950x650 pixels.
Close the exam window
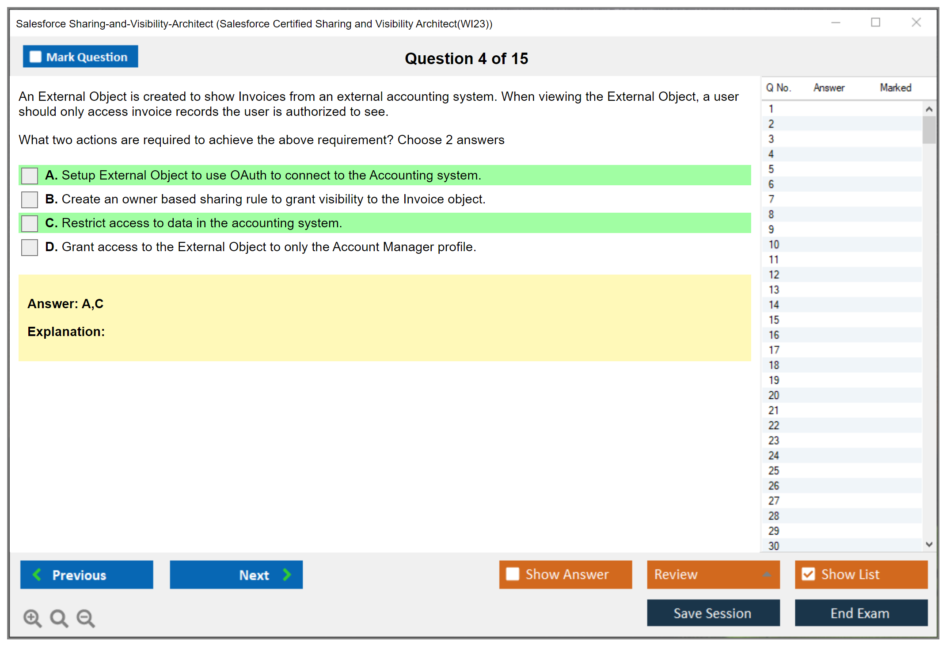[x=916, y=23]
